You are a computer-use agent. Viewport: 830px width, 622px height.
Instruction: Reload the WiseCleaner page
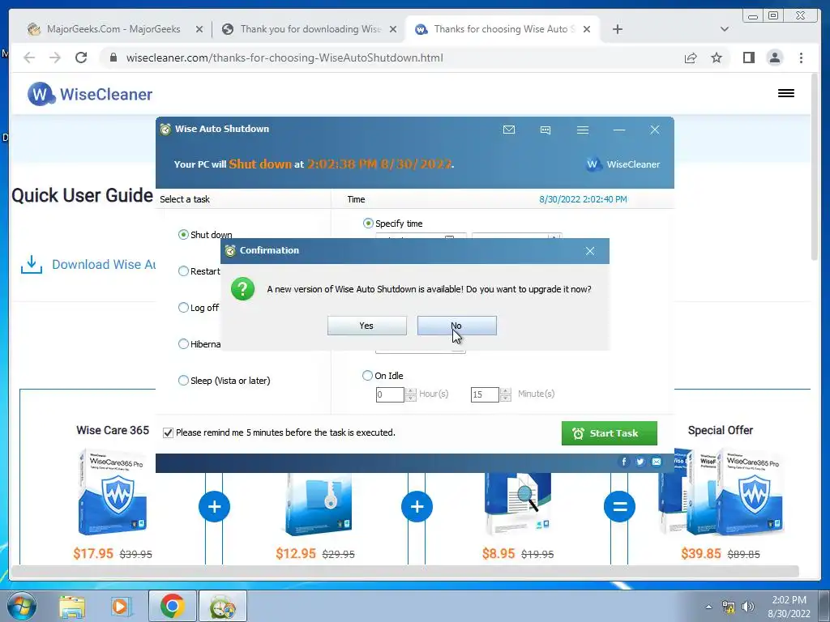tap(81, 58)
